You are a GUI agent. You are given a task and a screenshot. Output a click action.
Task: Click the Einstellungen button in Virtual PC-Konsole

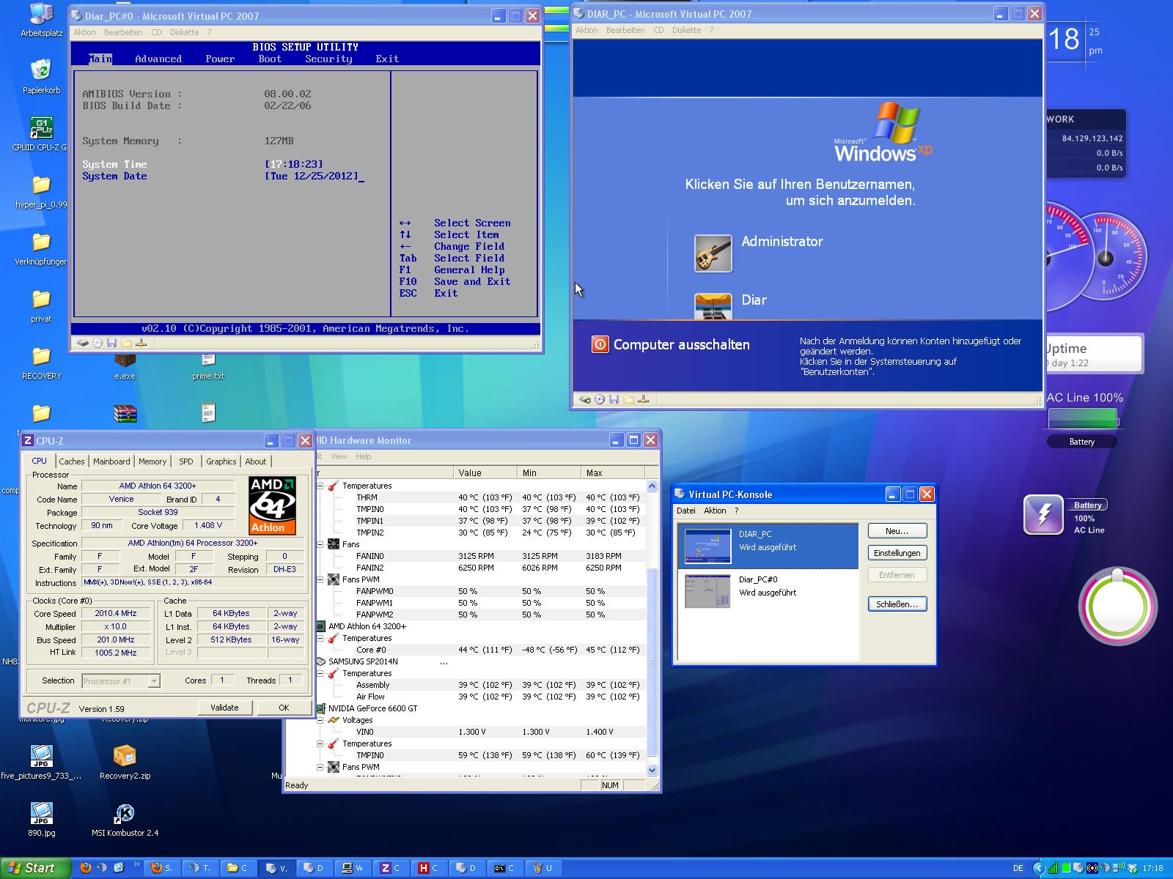click(897, 553)
